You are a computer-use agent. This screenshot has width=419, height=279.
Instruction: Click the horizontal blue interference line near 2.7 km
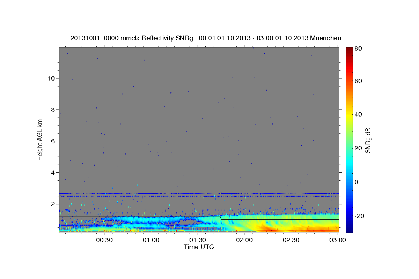199,193
